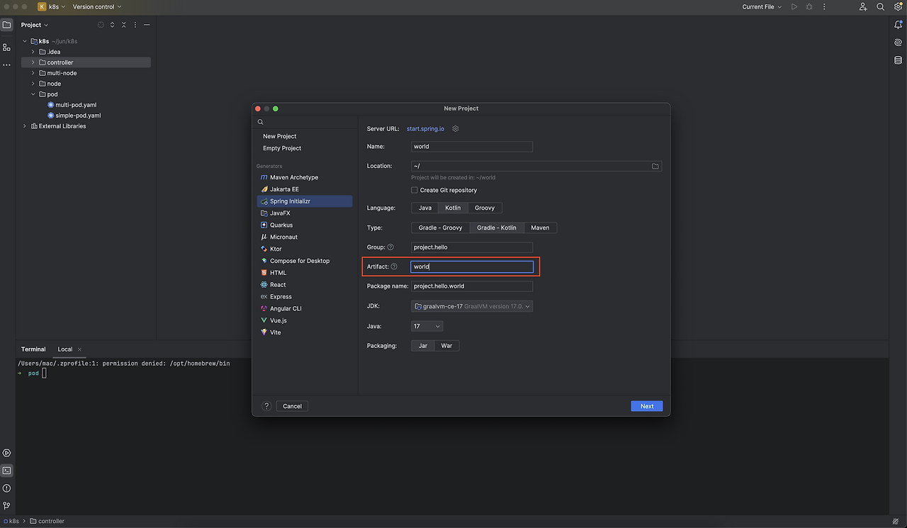Choose Maven as the build Type
907x528 pixels.
pos(540,228)
